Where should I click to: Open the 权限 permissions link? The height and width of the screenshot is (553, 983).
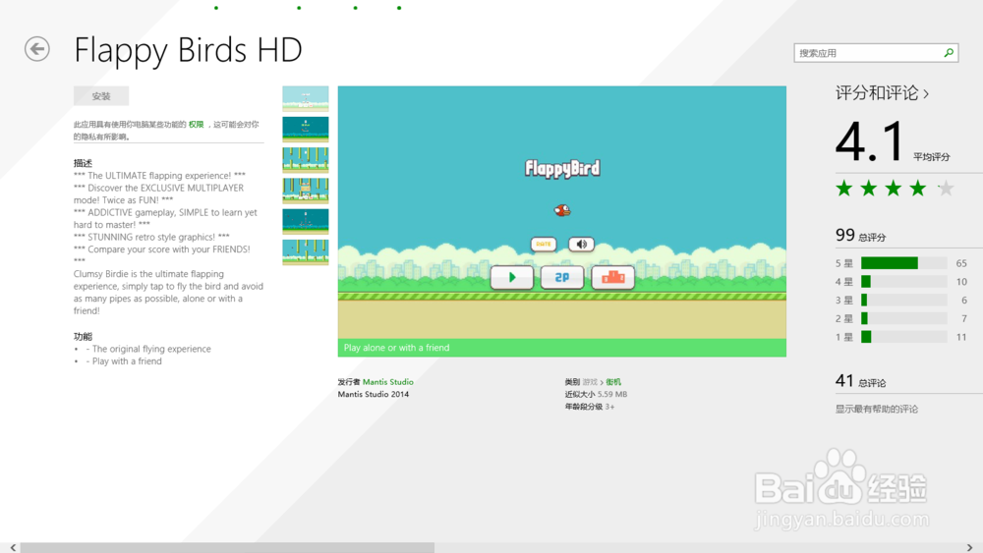coord(197,125)
